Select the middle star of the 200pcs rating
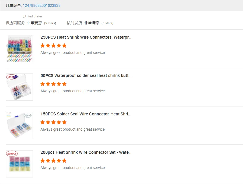Viewport: 243px width, 184px height. tap(53, 161)
